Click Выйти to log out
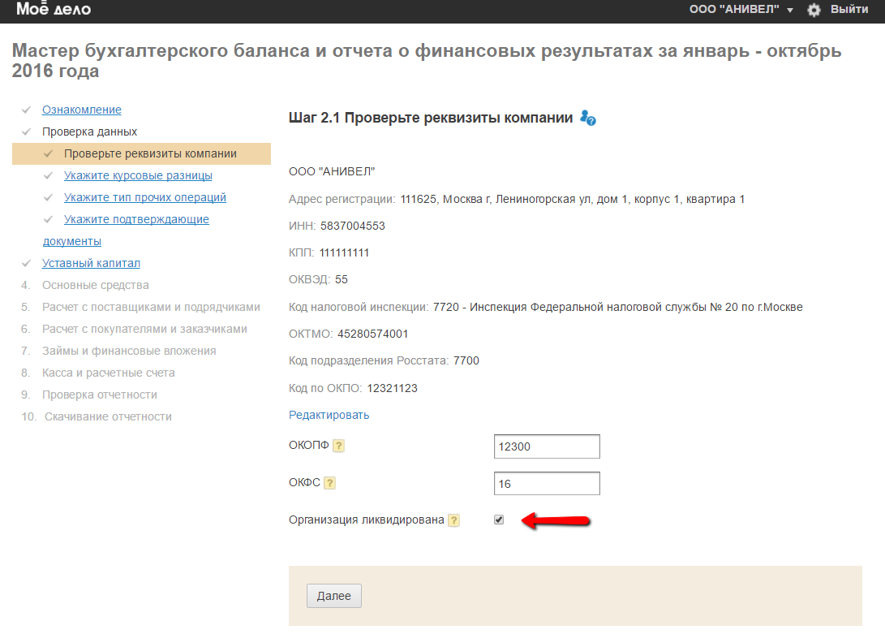885x634 pixels. (x=849, y=10)
